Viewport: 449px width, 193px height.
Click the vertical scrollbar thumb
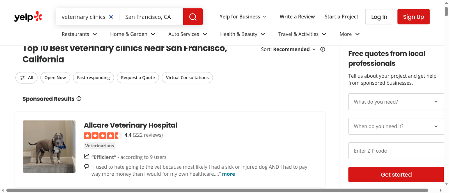click(446, 11)
